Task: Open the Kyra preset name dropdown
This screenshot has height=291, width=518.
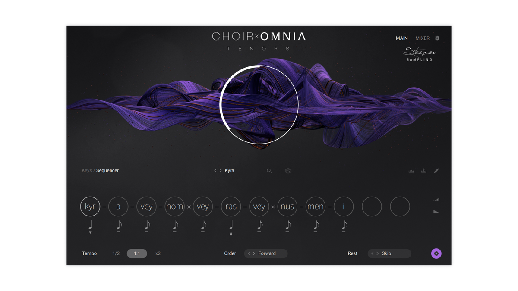Action: pos(230,171)
